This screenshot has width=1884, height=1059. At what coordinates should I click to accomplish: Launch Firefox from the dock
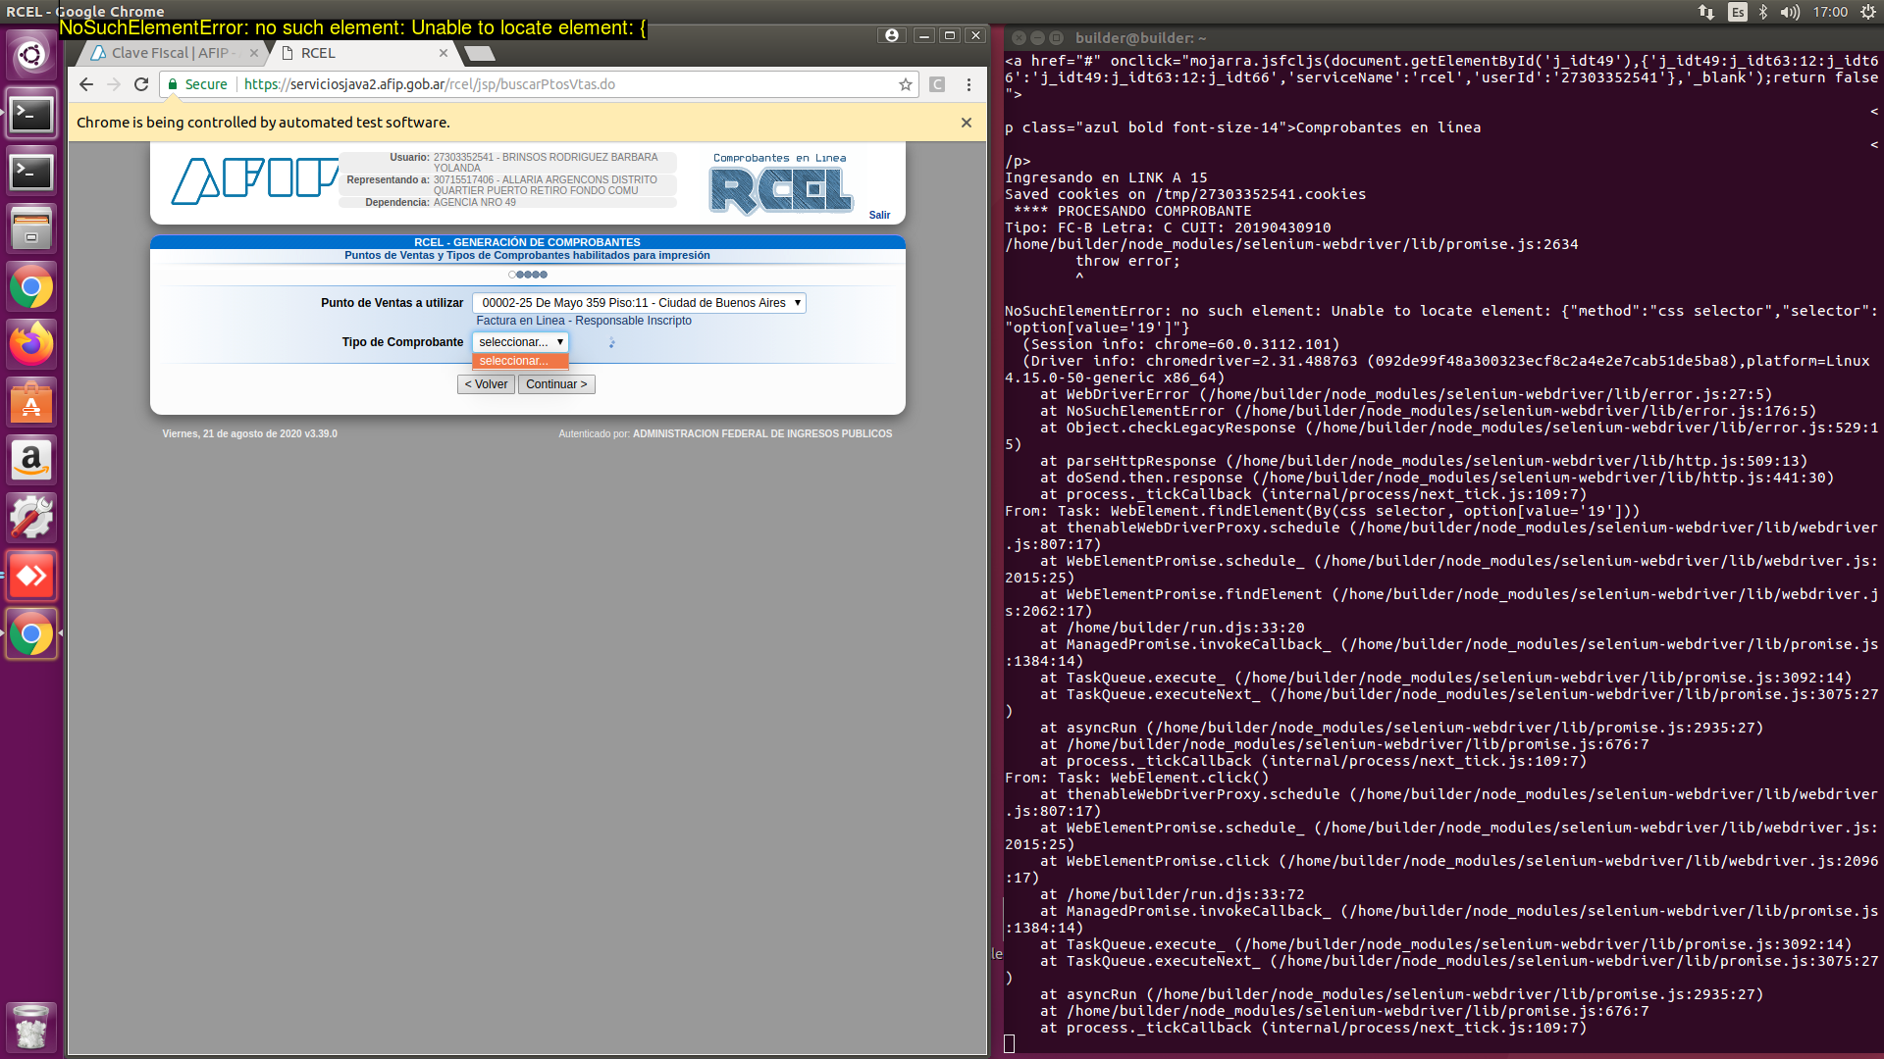(31, 344)
